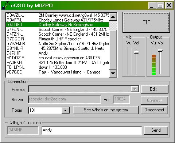Maximize the eQSO window

[x=160, y=5]
